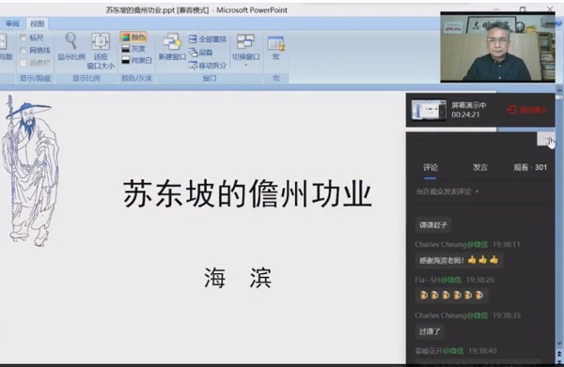Select the 评论 comments tab
Image resolution: width=564 pixels, height=367 pixels.
431,167
